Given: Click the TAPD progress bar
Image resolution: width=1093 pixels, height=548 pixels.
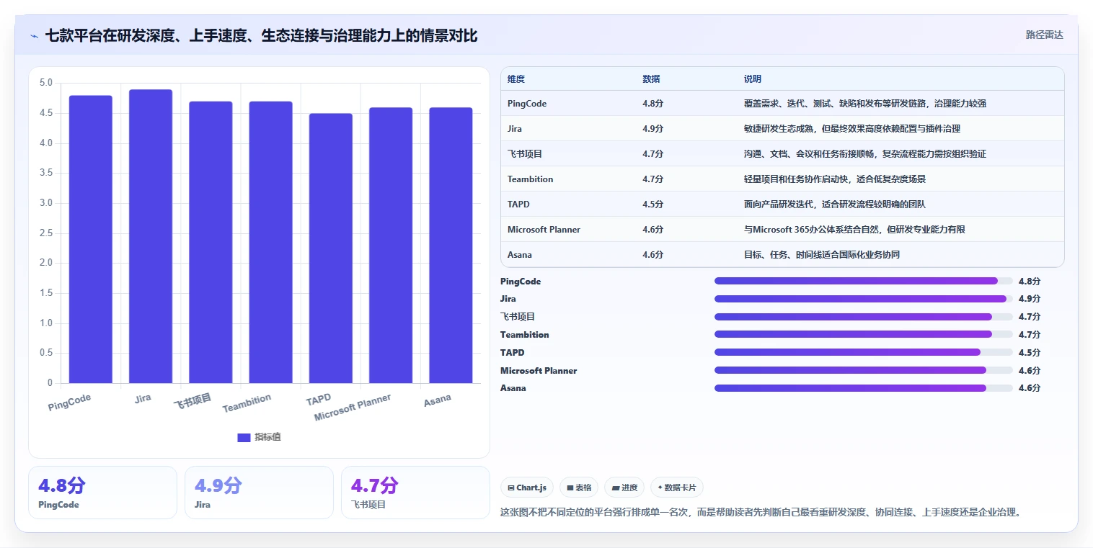Looking at the screenshot, I should (x=864, y=352).
